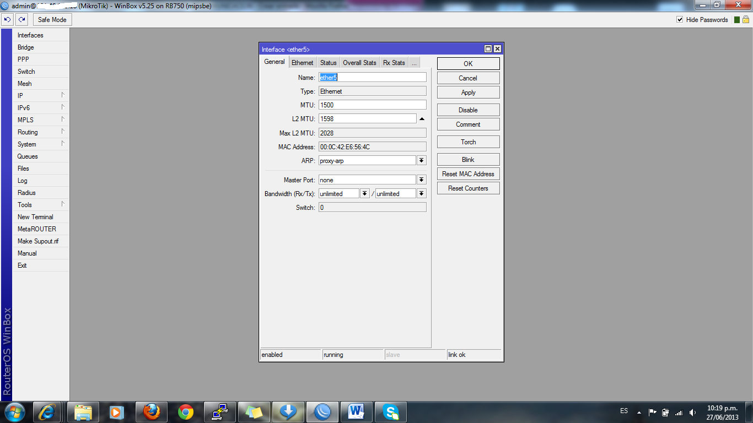Toggle Safe Mode button
The height and width of the screenshot is (423, 753).
(52, 20)
